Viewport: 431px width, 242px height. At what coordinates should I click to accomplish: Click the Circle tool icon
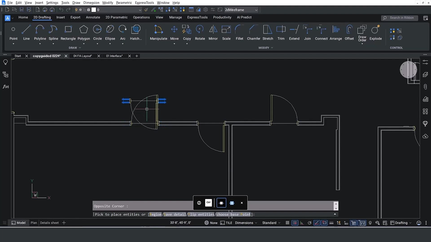pyautogui.click(x=97, y=29)
